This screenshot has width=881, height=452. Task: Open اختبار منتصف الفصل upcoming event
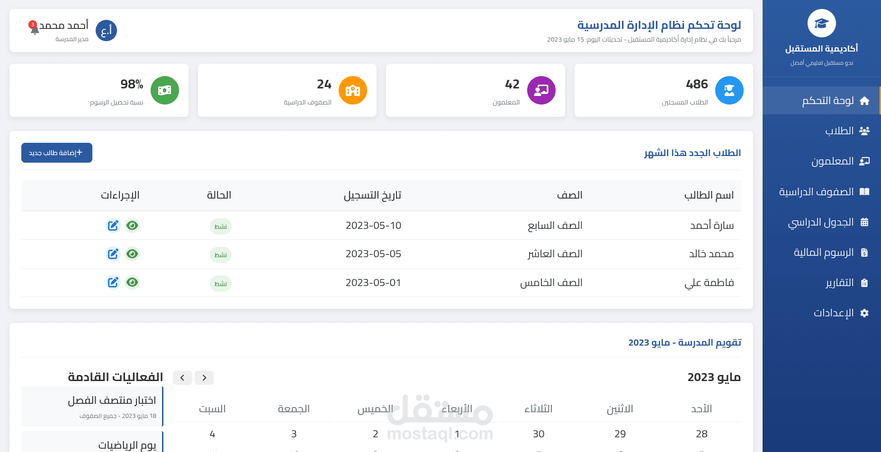[93, 406]
